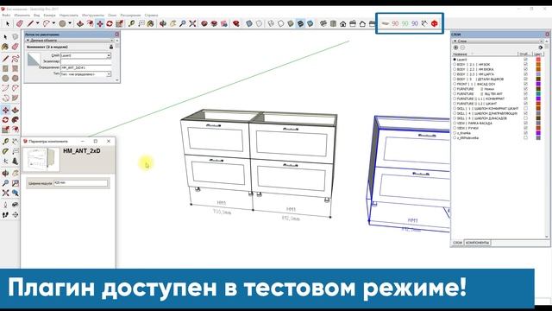552x311 pixels.
Task: Click module width input in Component Options
Action: [x=80, y=183]
